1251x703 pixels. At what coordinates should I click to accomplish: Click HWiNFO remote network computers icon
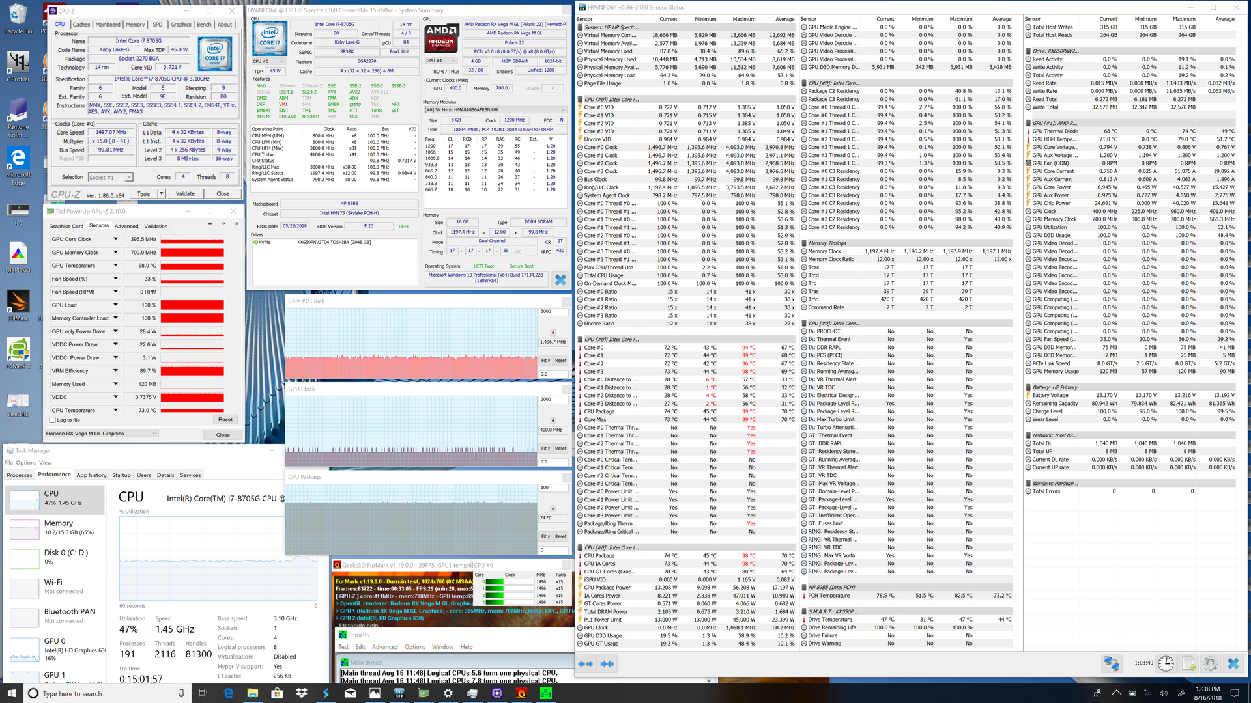click(1112, 663)
